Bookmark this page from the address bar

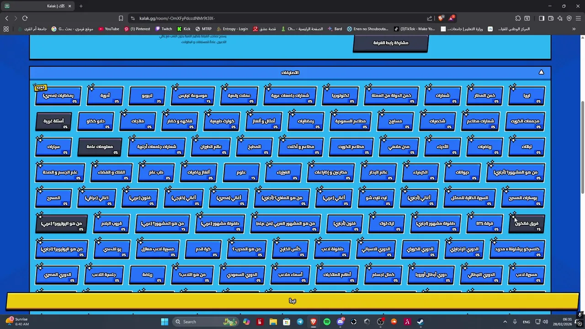tap(121, 18)
